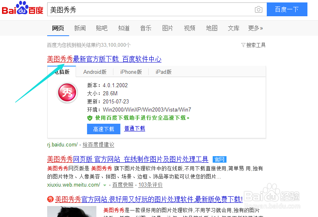Open the 文库 tab

tap(233, 28)
